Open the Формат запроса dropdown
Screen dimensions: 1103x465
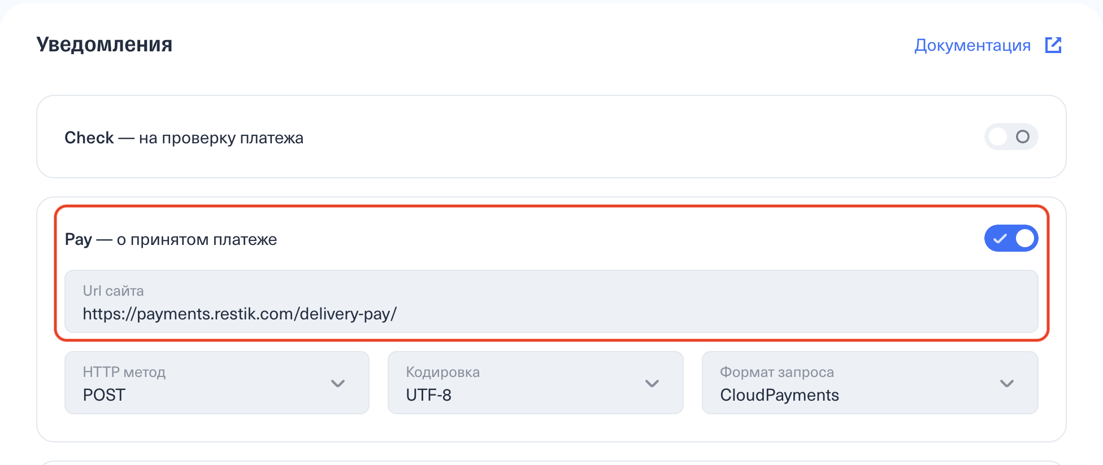(870, 383)
